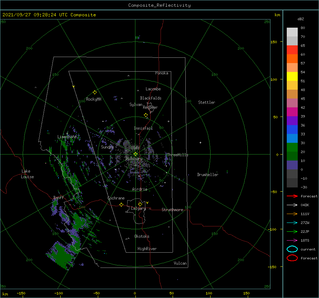Click the RockyMH label

click(x=94, y=99)
